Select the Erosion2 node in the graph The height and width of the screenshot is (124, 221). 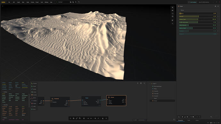point(60,102)
